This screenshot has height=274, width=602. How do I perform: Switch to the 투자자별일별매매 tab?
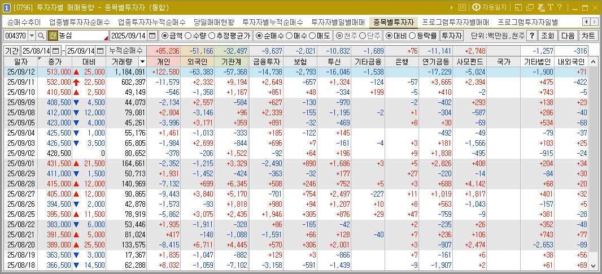pyautogui.click(x=338, y=22)
